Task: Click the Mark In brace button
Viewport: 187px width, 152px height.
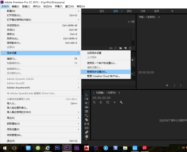Action: [x=174, y=85]
